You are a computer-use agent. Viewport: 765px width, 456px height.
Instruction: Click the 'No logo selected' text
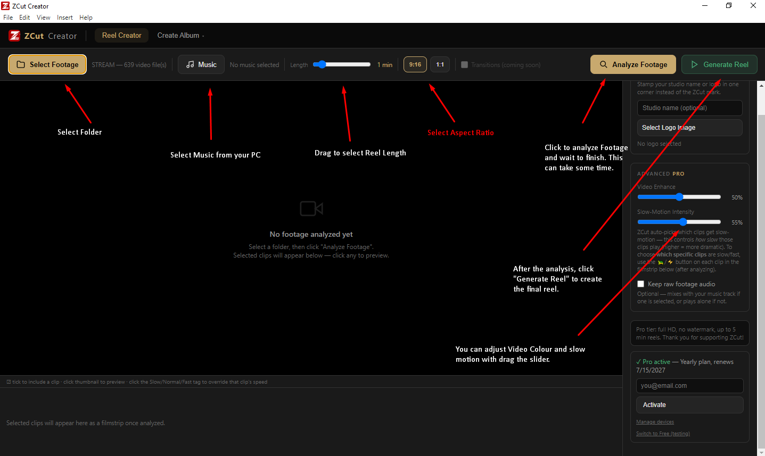pyautogui.click(x=659, y=144)
